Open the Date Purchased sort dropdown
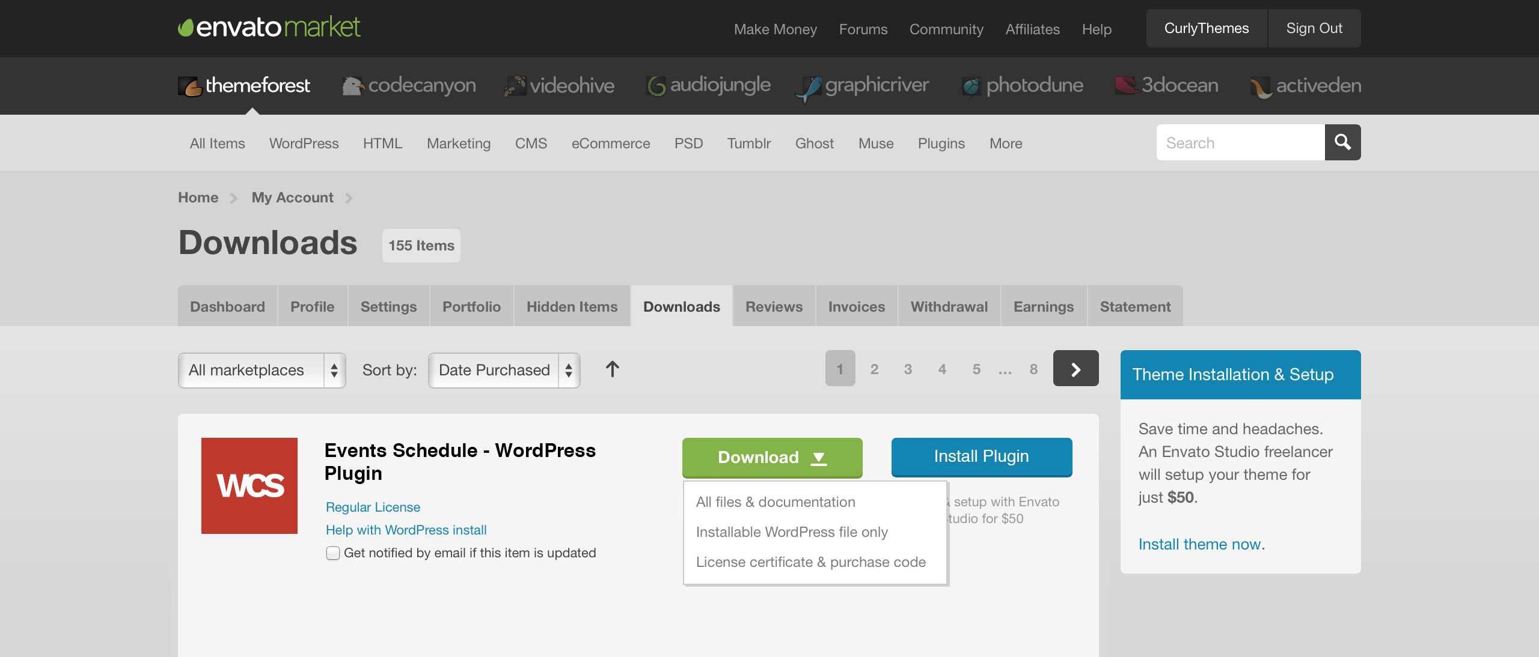Viewport: 1539px width, 657px height. pyautogui.click(x=504, y=371)
